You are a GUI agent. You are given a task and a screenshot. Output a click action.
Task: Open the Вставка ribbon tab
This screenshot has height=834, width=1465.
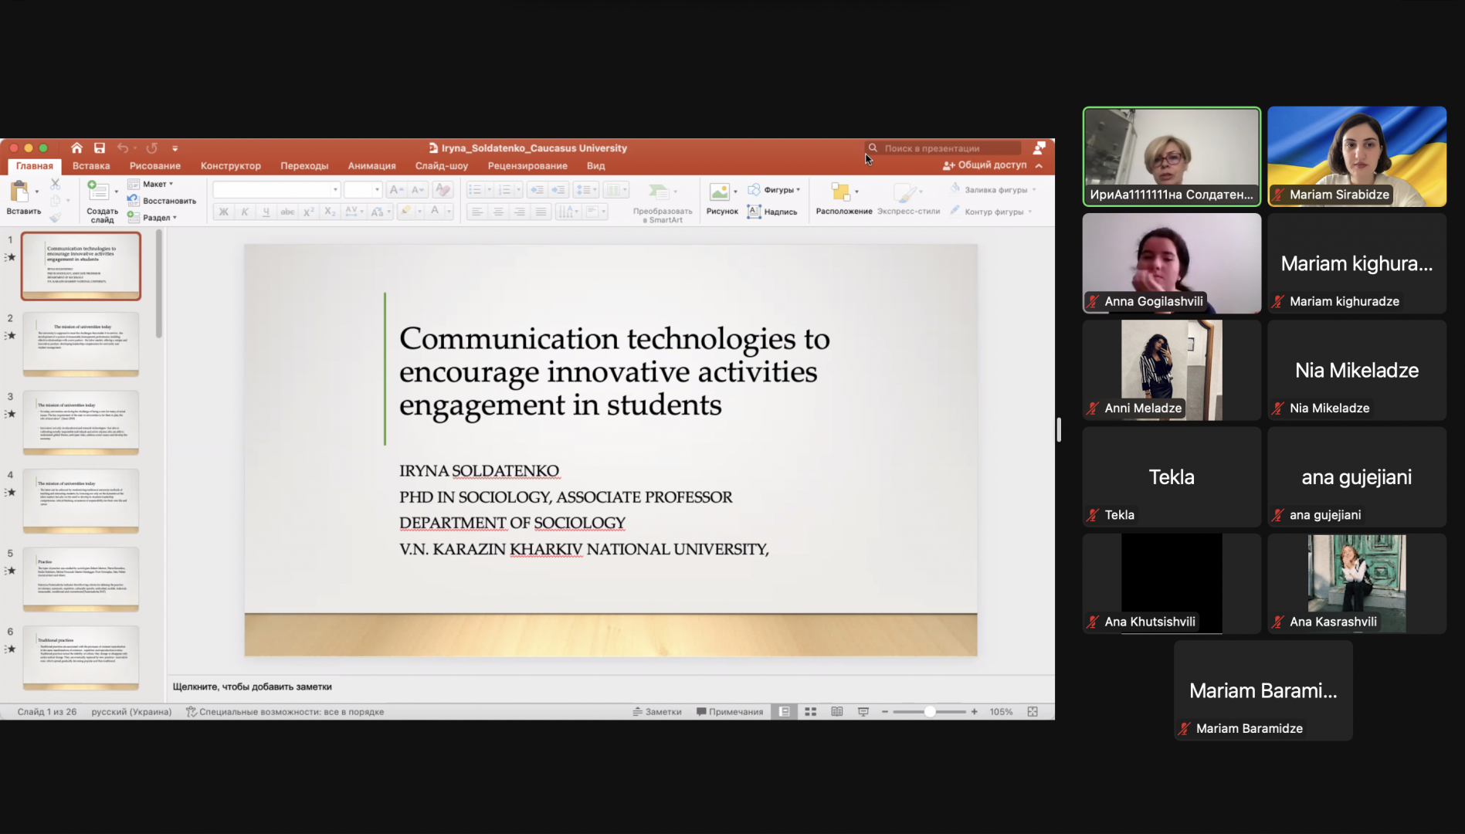[91, 166]
